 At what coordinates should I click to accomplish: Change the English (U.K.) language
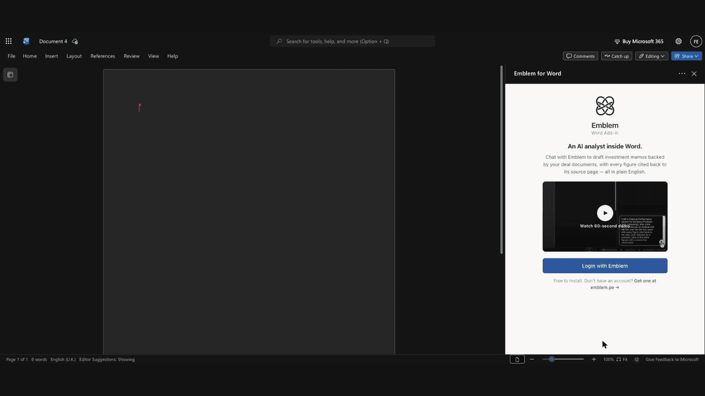click(63, 359)
